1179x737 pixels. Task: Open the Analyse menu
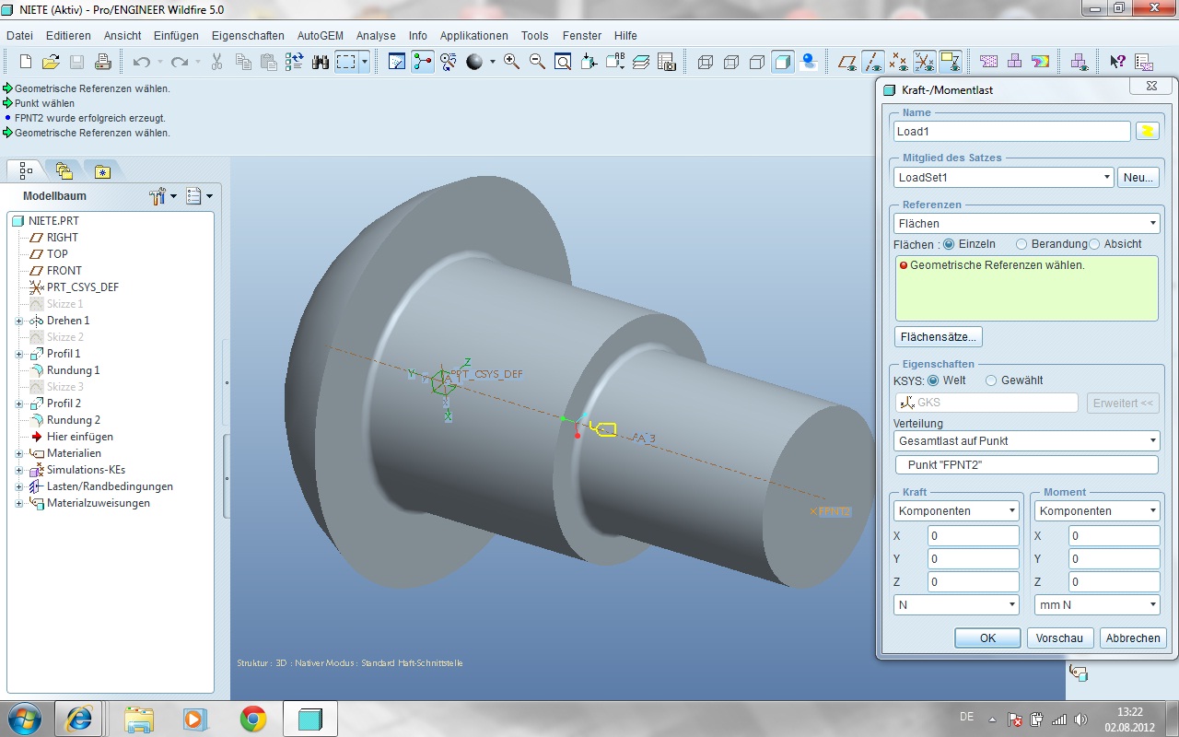tap(376, 36)
